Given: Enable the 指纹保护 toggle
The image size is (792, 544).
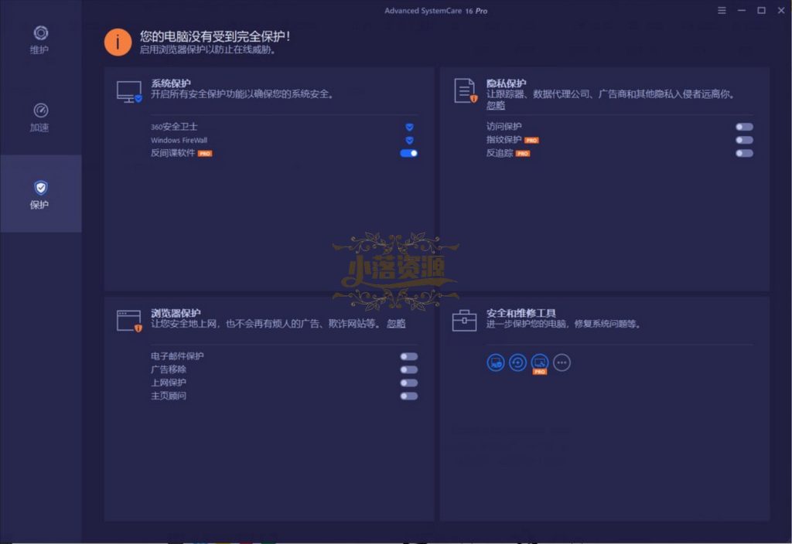Looking at the screenshot, I should 744,141.
